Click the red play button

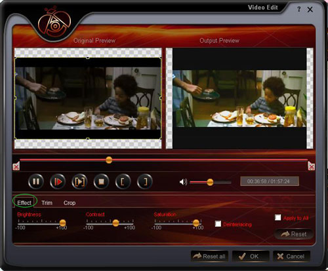(x=58, y=181)
